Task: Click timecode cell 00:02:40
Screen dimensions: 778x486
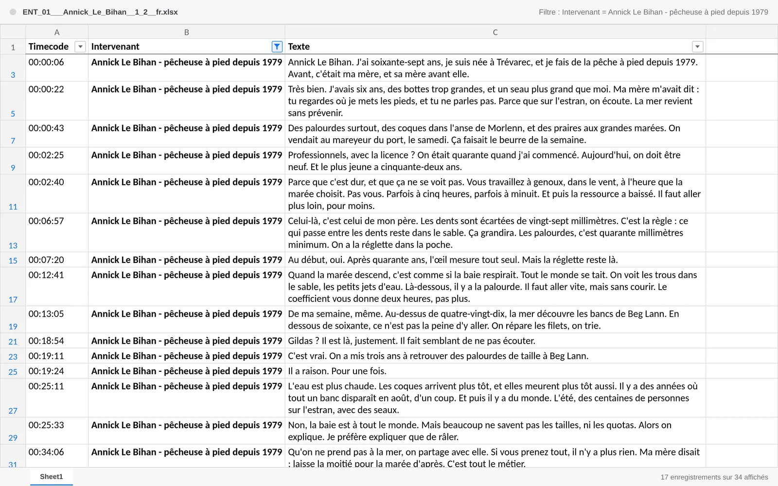Action: point(57,194)
